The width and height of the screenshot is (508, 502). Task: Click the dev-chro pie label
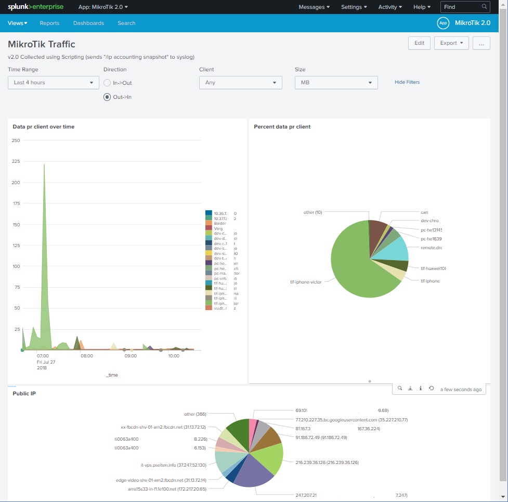429,221
